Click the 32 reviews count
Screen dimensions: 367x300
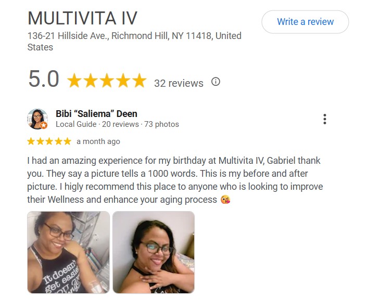(179, 83)
